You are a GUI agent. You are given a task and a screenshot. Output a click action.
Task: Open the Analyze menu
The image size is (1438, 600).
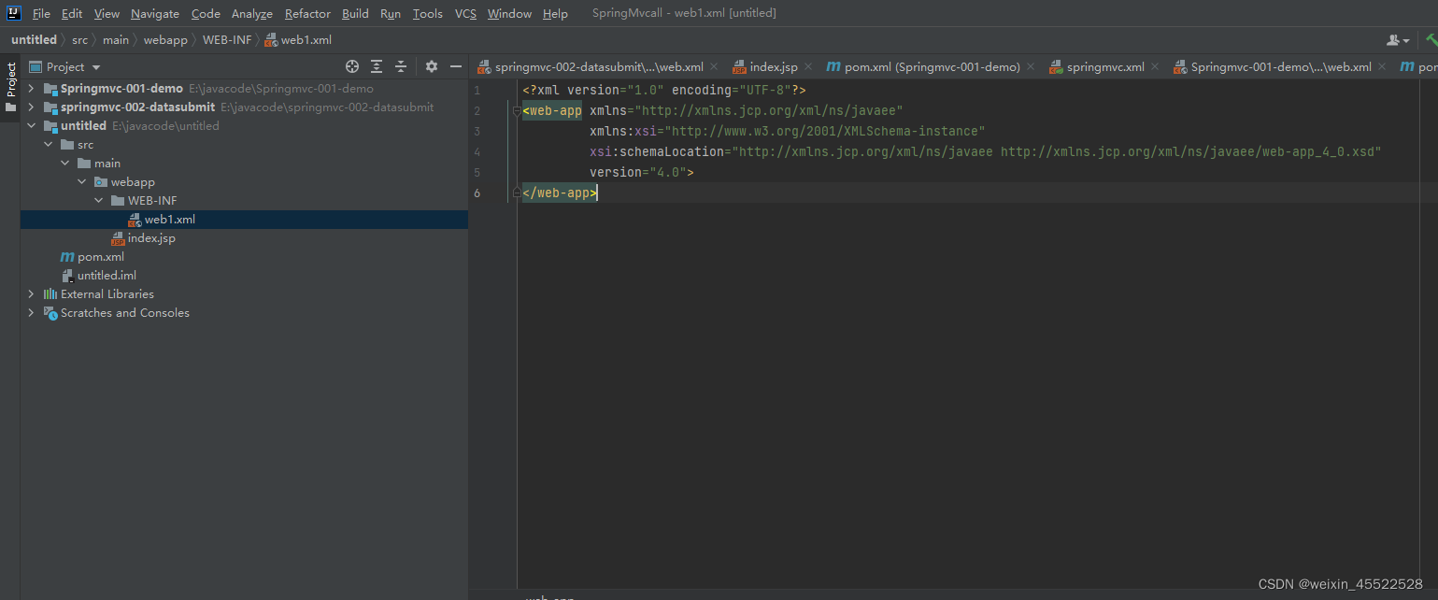tap(252, 13)
